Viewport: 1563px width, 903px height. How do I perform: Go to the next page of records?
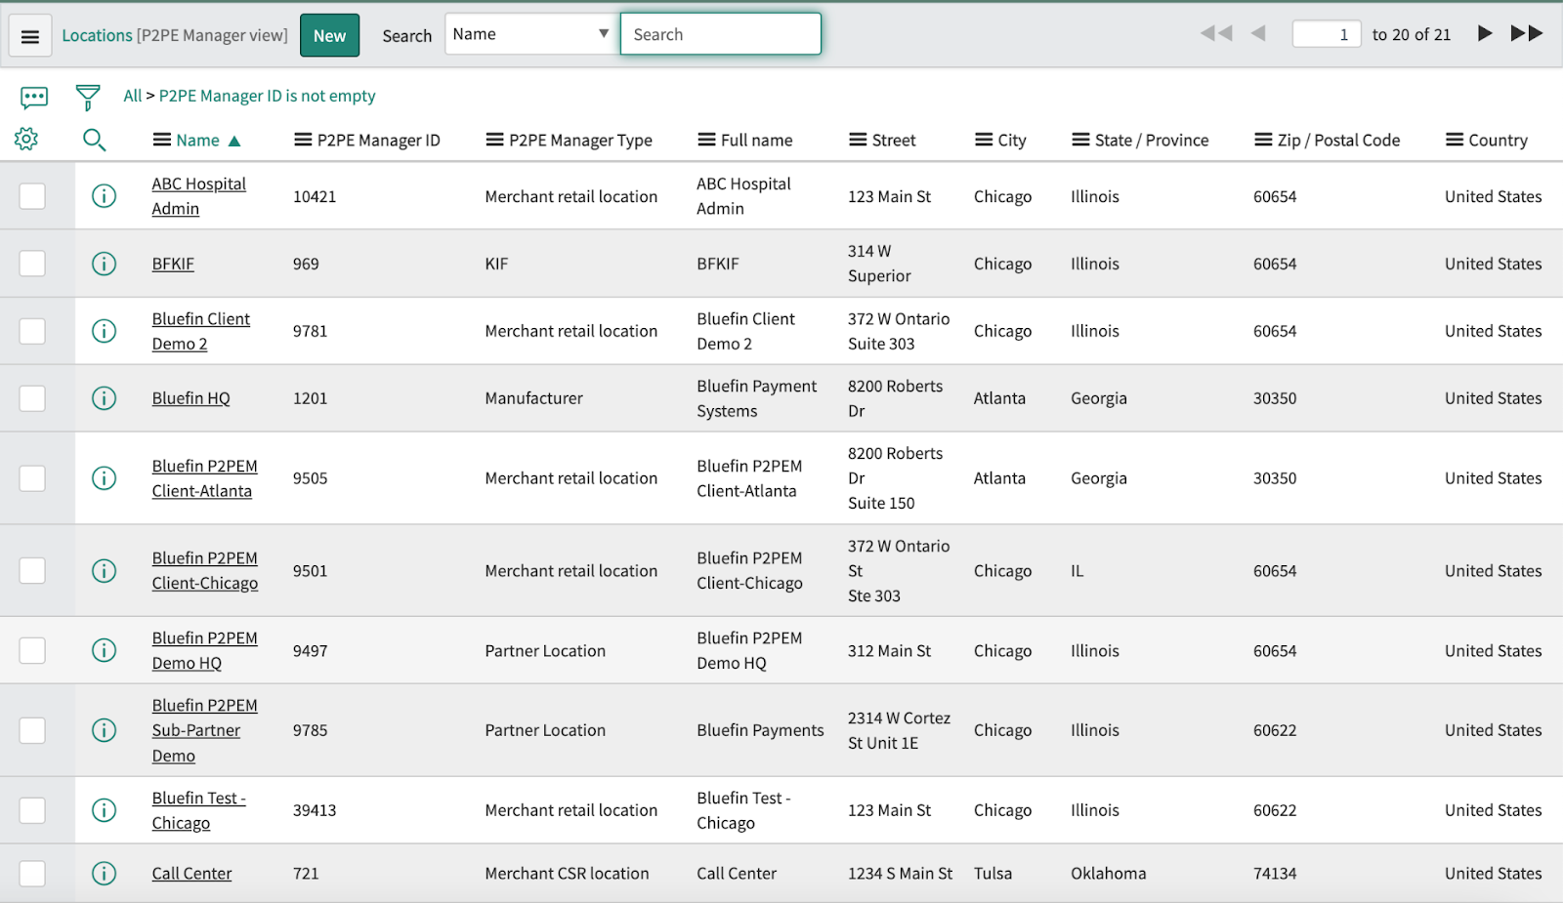pos(1484,32)
